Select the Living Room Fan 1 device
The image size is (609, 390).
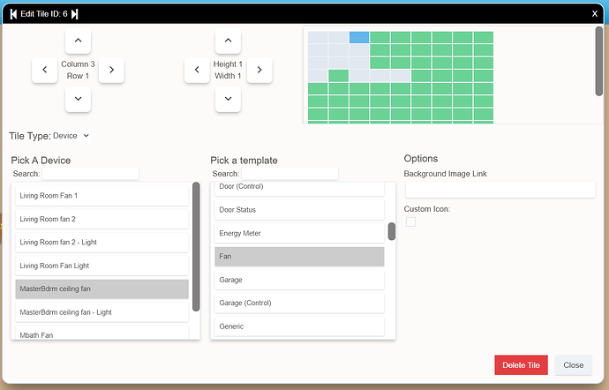point(101,196)
